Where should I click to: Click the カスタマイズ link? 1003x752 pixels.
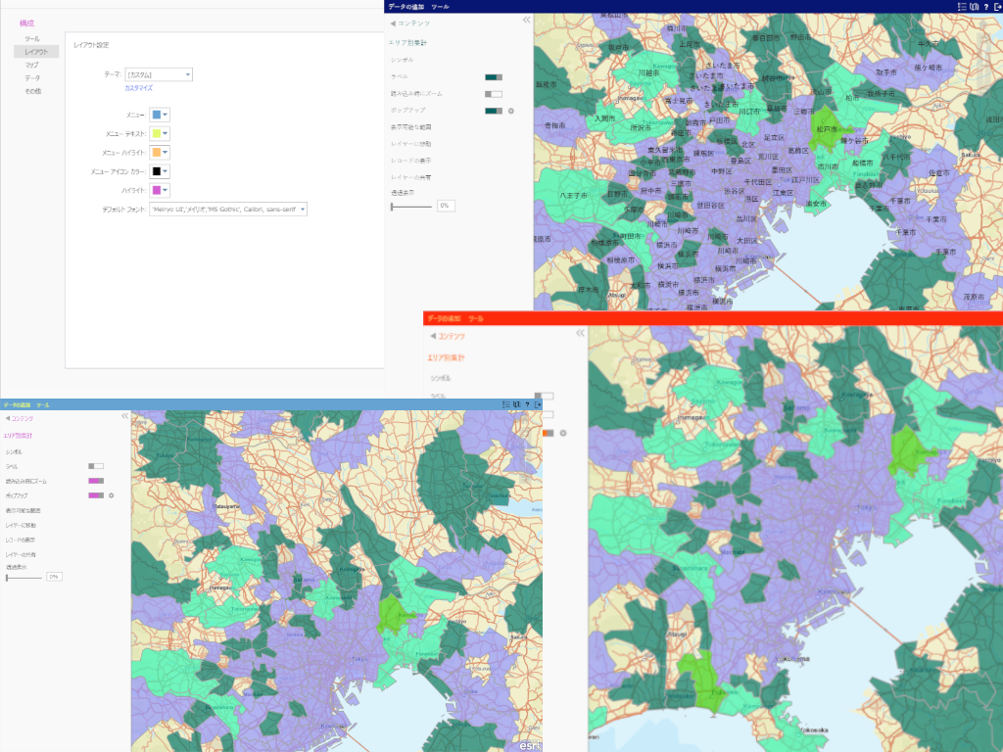[138, 88]
